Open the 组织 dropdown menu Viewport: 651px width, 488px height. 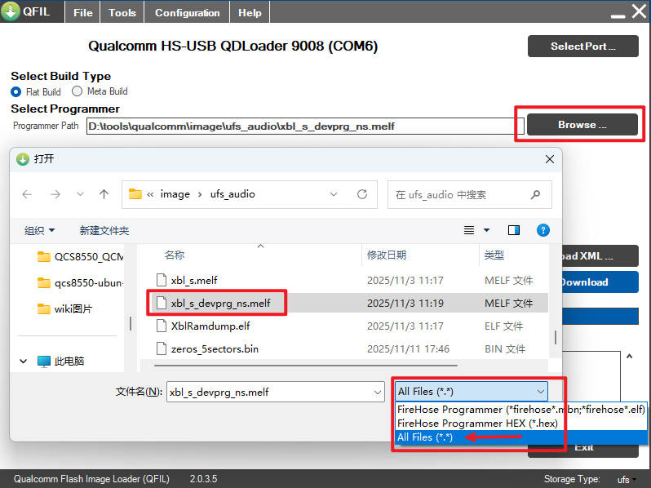coord(39,231)
